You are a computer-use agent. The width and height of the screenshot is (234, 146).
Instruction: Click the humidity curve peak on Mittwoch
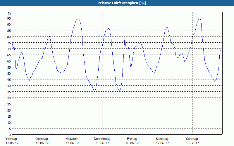tap(77, 19)
